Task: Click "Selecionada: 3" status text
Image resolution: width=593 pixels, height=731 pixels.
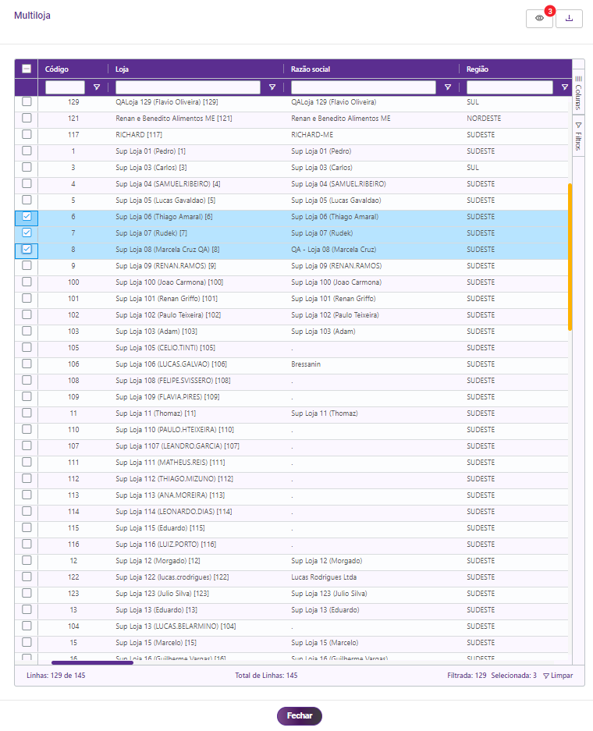Action: 513,676
